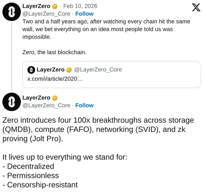Image resolution: width=204 pixels, height=192 pixels.
Task: Click the gold verified badge beside the Feb 10 date
Action: pyautogui.click(x=55, y=6)
